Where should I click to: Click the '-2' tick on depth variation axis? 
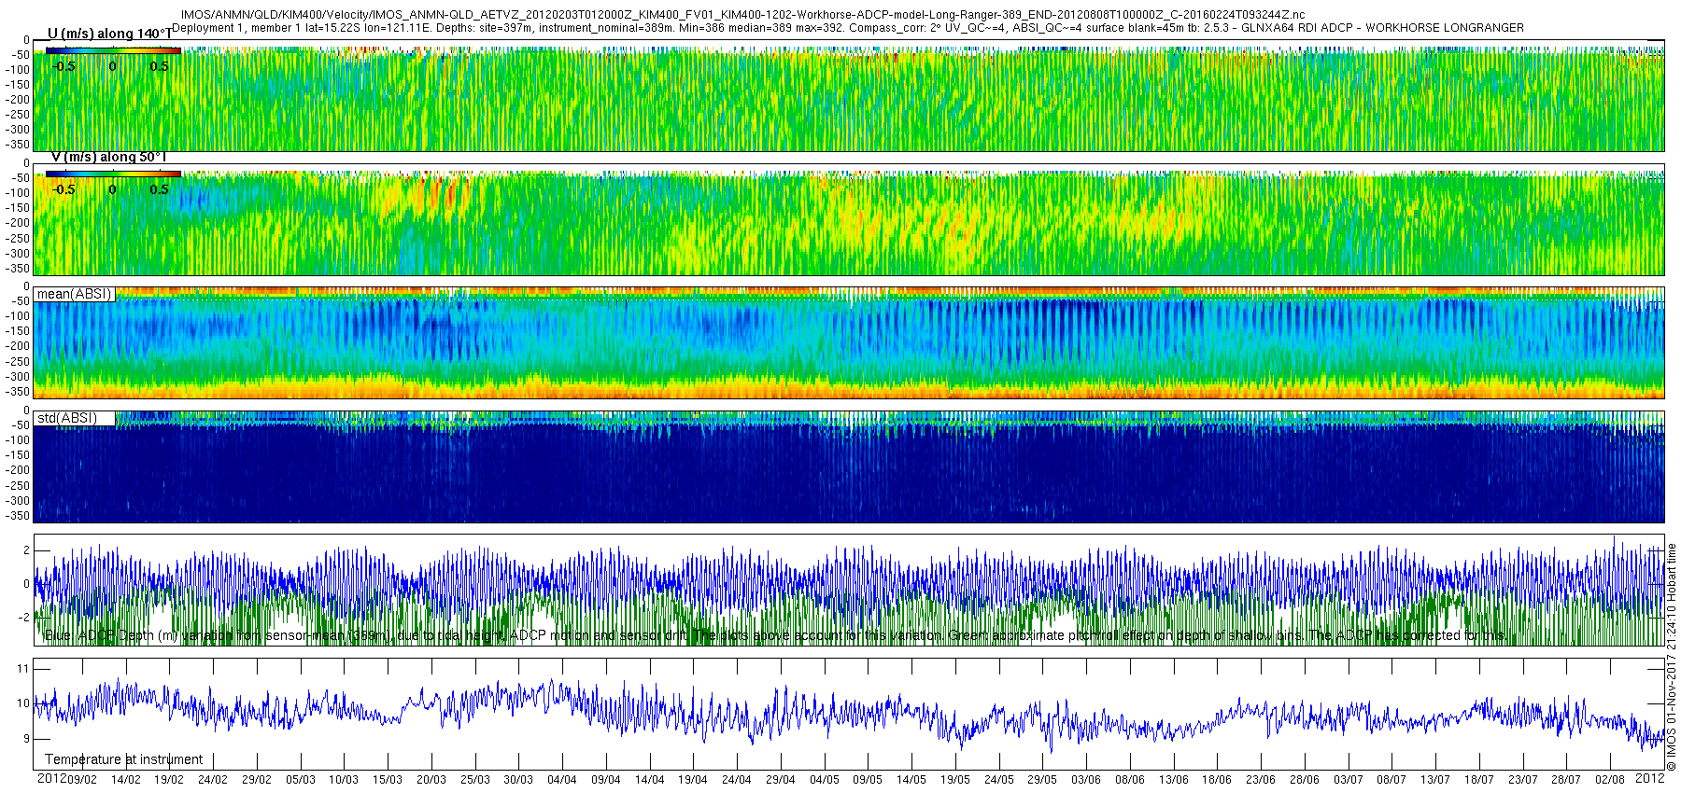click(x=24, y=617)
